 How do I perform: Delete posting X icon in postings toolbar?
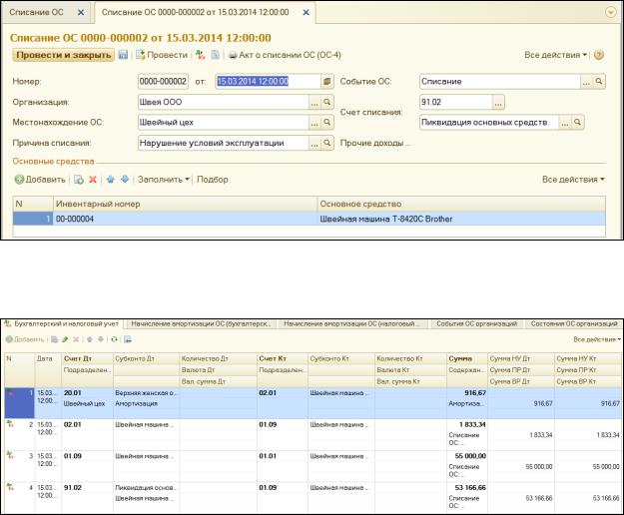(76, 339)
